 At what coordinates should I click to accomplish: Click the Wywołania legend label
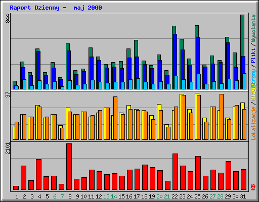coord(253,28)
